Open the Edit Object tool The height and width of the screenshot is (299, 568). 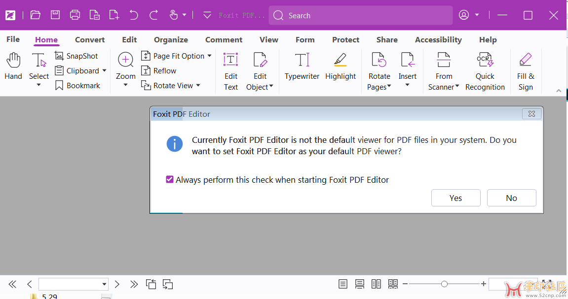tap(260, 71)
